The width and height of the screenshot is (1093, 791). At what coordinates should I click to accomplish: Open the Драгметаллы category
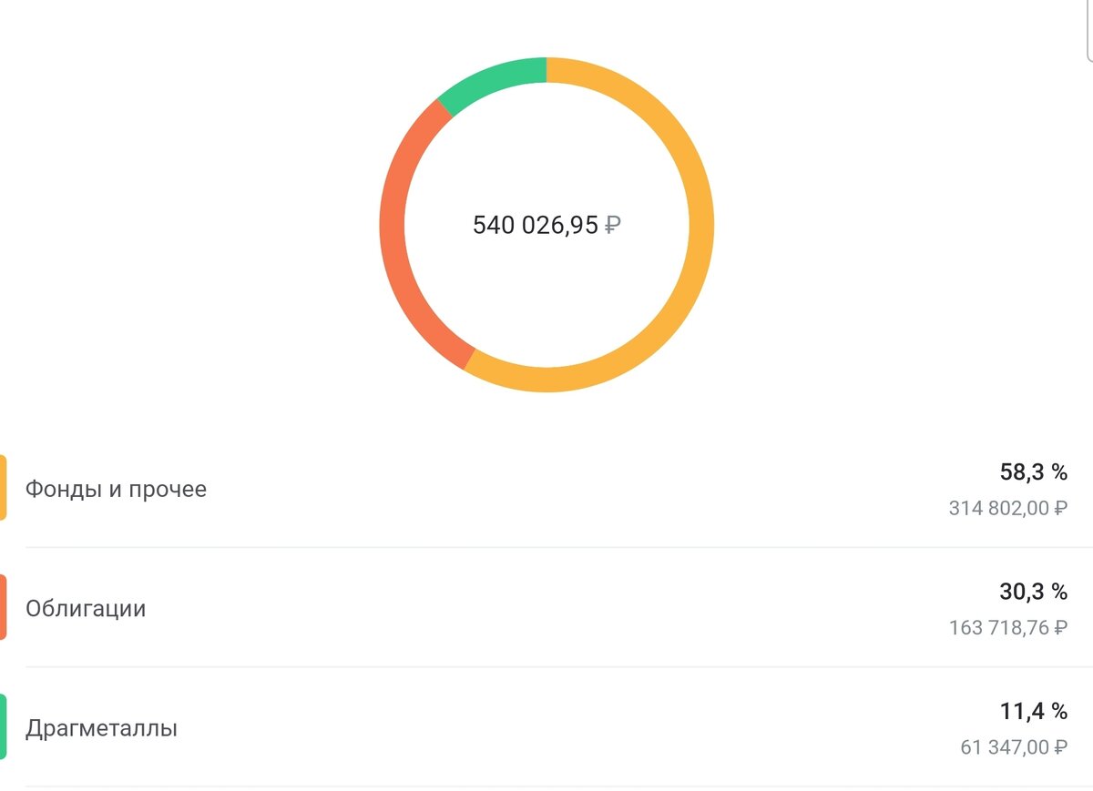coord(546,727)
